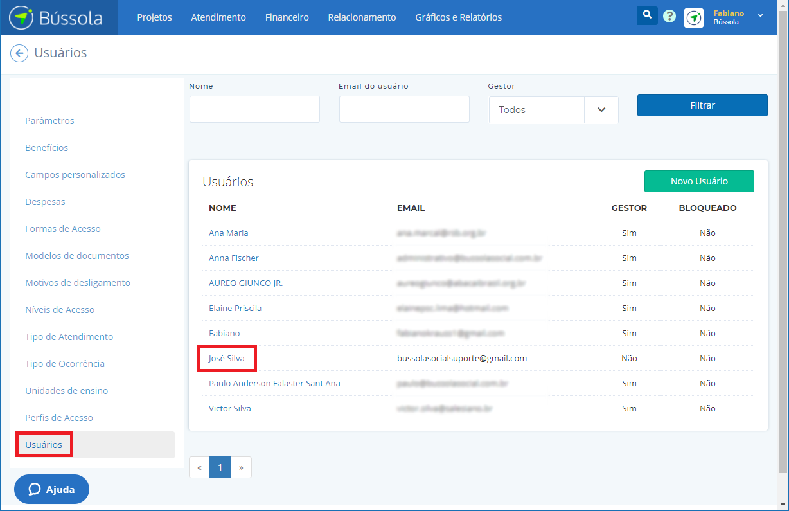This screenshot has height=511, width=789.
Task: Open Motivos de desligamento
Action: [x=78, y=283]
